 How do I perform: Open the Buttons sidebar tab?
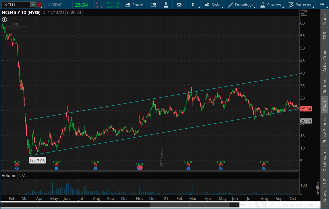click(325, 85)
